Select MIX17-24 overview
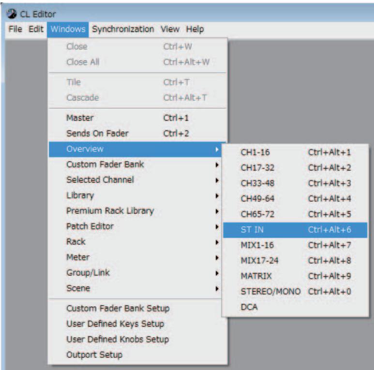The height and width of the screenshot is (370, 374). coord(295,261)
